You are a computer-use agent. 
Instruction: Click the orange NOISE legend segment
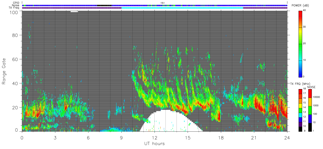point(310,102)
